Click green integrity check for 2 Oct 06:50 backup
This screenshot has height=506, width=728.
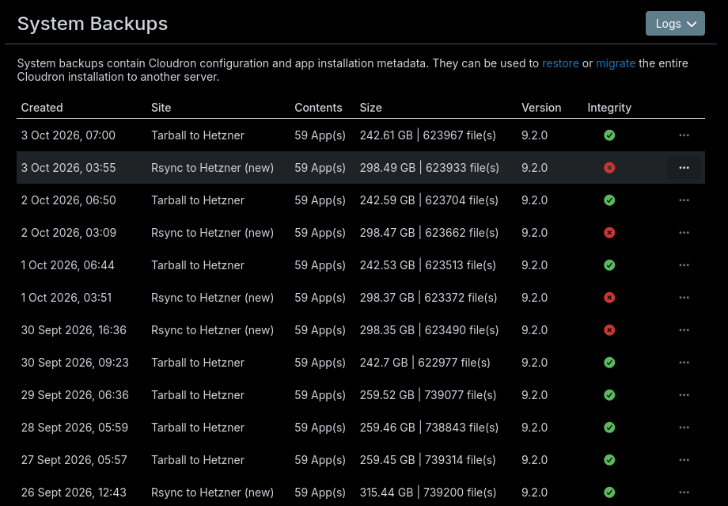click(x=609, y=200)
